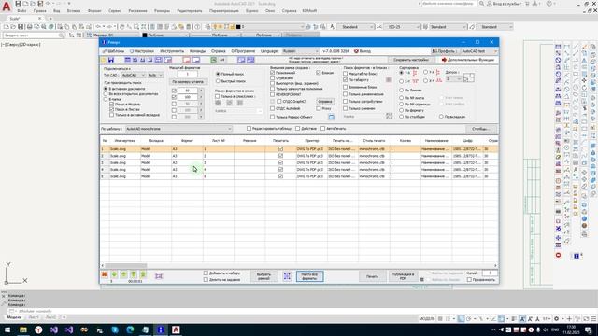Click the Печать button
This screenshot has height=336, width=598.
point(372,276)
